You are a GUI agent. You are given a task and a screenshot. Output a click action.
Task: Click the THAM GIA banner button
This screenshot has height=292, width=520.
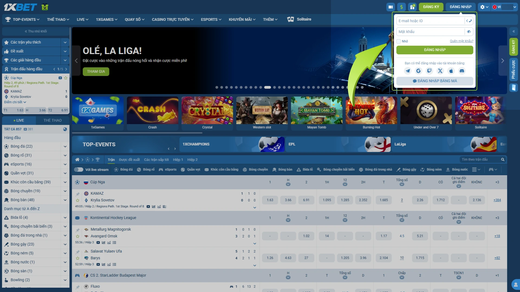click(96, 71)
